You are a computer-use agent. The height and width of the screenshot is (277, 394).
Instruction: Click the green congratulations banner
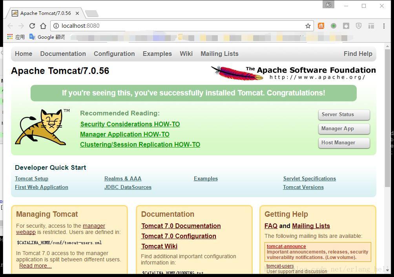(193, 93)
